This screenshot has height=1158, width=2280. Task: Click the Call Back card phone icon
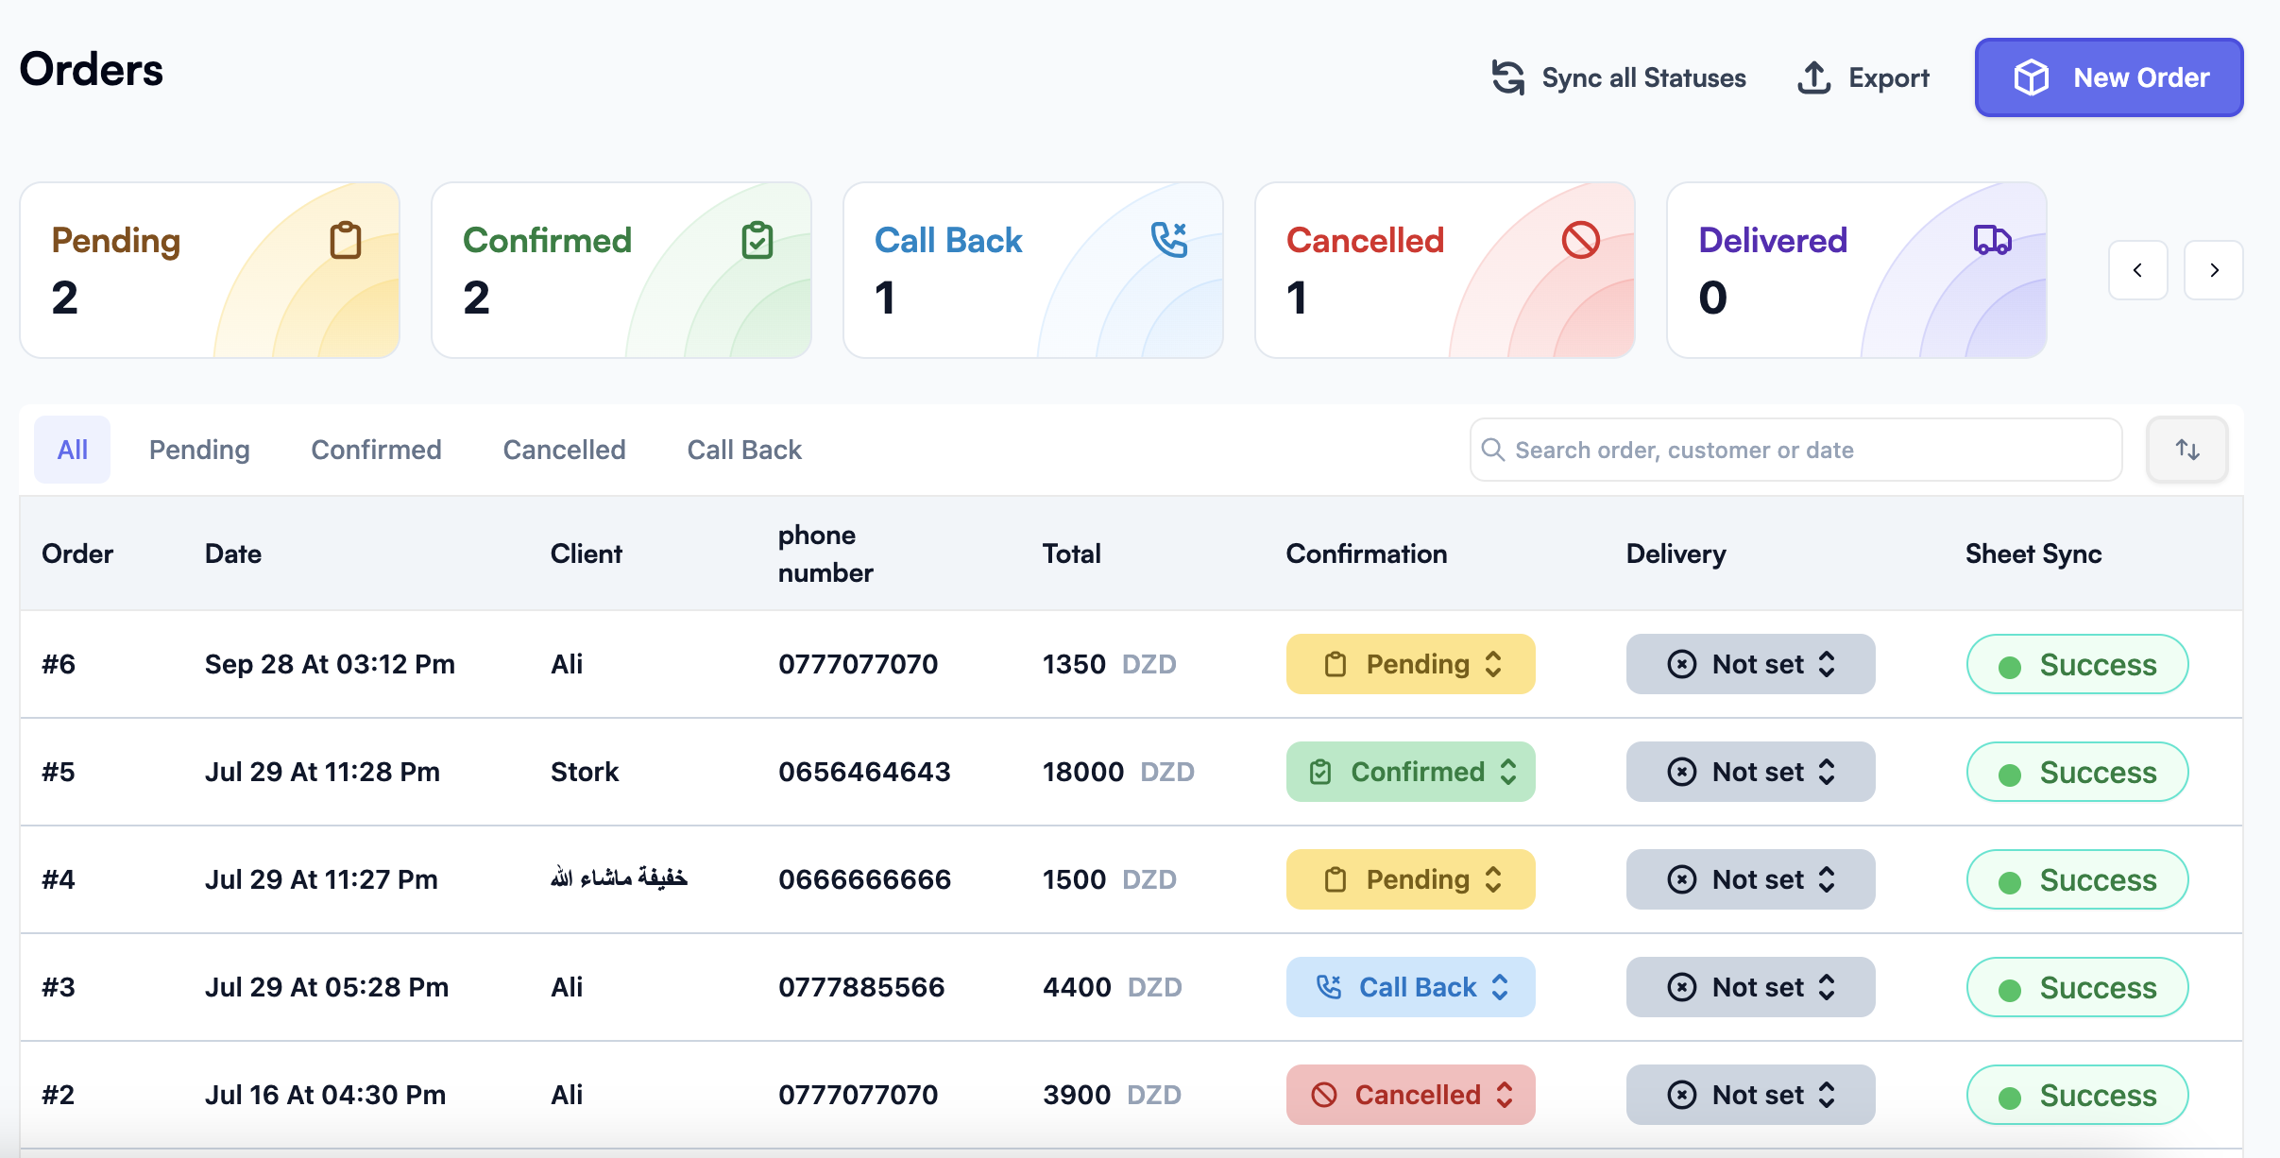click(1168, 240)
